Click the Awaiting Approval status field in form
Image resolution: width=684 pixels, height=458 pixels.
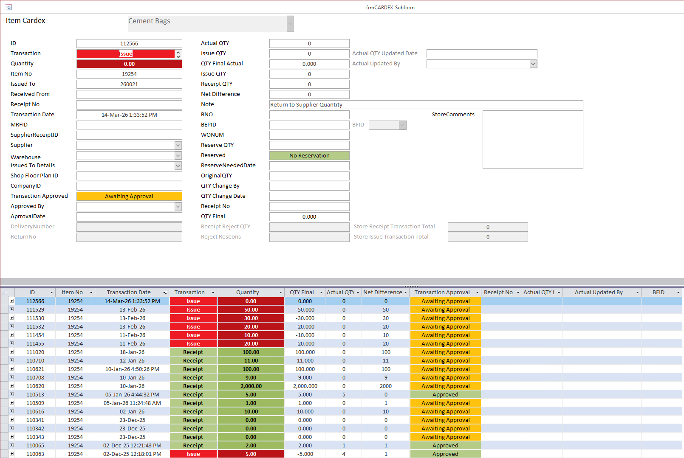coord(129,196)
